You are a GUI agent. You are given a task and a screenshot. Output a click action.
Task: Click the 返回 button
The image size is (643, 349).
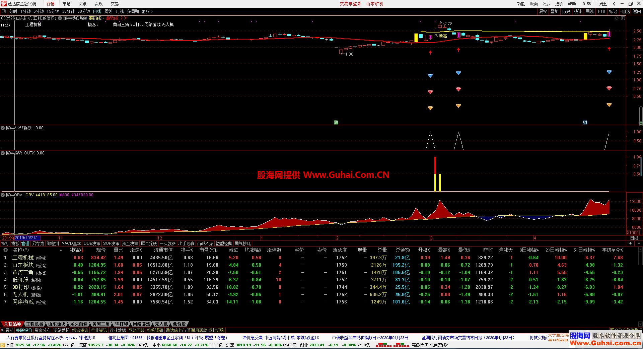637,11
